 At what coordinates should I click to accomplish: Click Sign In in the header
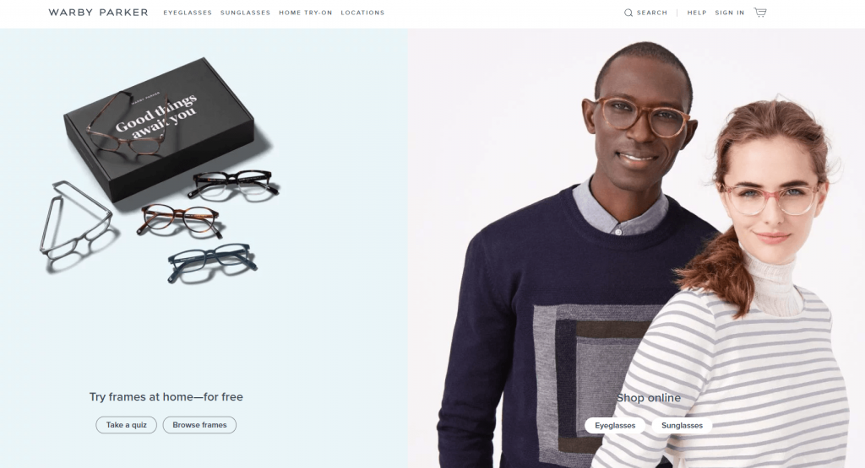pos(729,13)
